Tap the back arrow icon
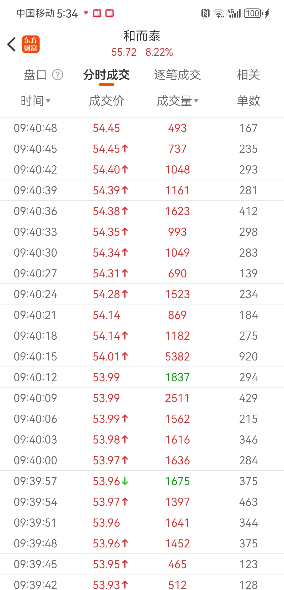Image resolution: width=284 pixels, height=590 pixels. point(12,44)
